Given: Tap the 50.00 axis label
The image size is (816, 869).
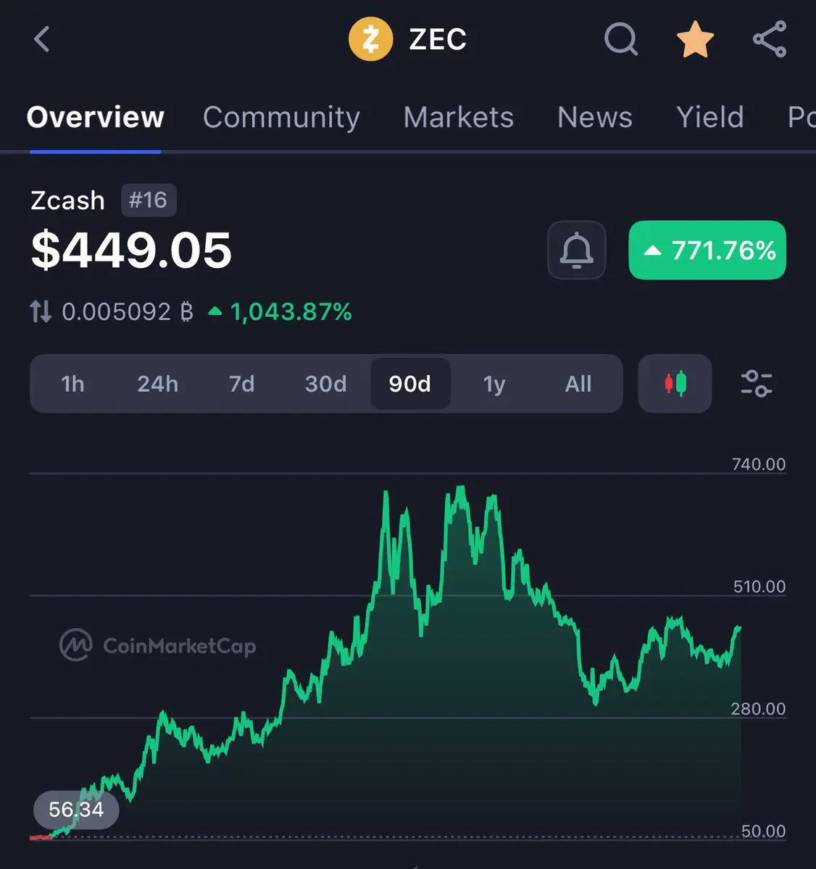Looking at the screenshot, I should pos(763,831).
